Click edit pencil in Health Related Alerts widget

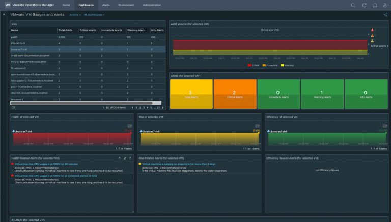click(x=125, y=158)
